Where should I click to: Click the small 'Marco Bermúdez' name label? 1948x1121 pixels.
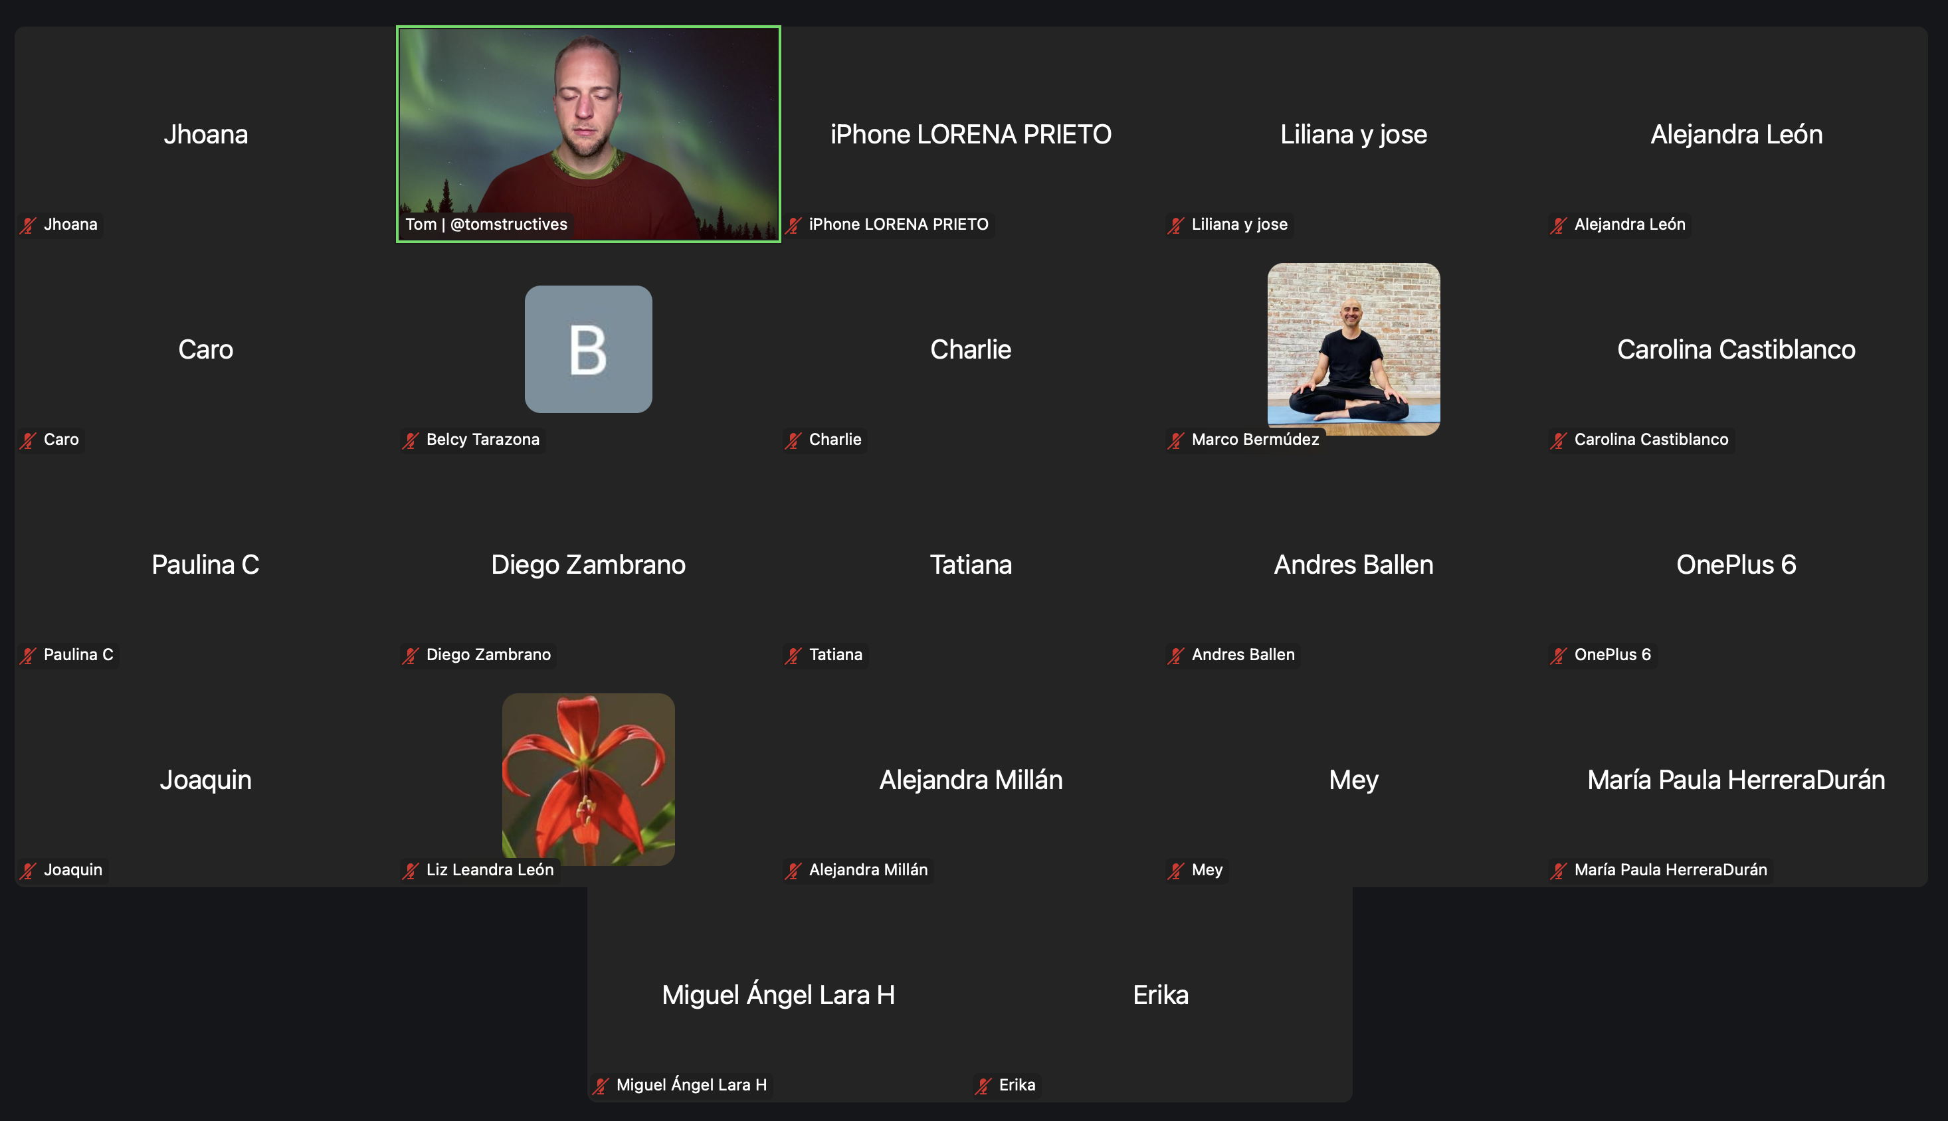click(1255, 440)
